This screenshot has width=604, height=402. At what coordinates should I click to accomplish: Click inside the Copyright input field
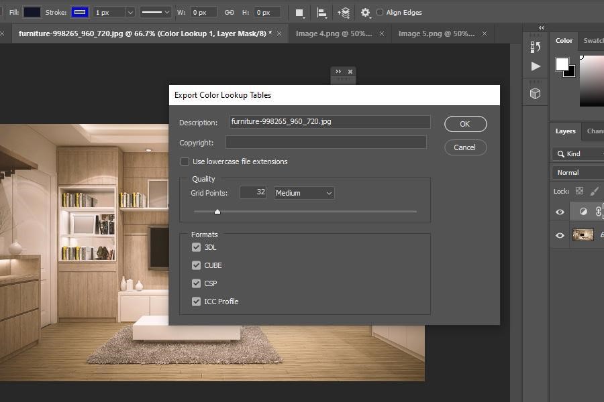pyautogui.click(x=328, y=142)
